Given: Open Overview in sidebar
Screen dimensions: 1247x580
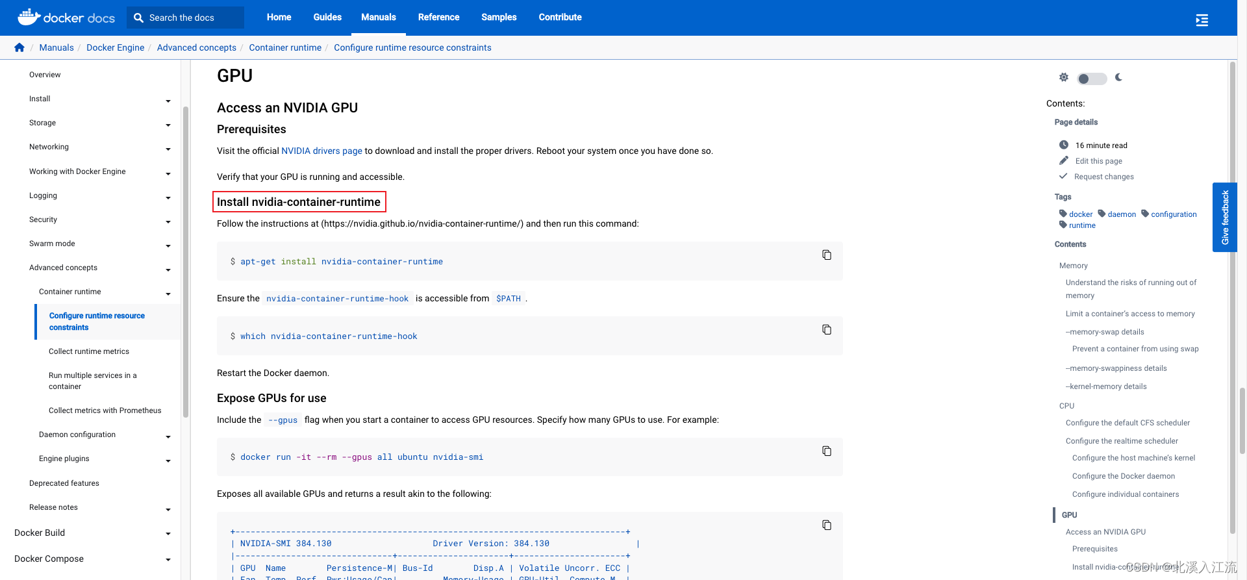Looking at the screenshot, I should pyautogui.click(x=45, y=75).
